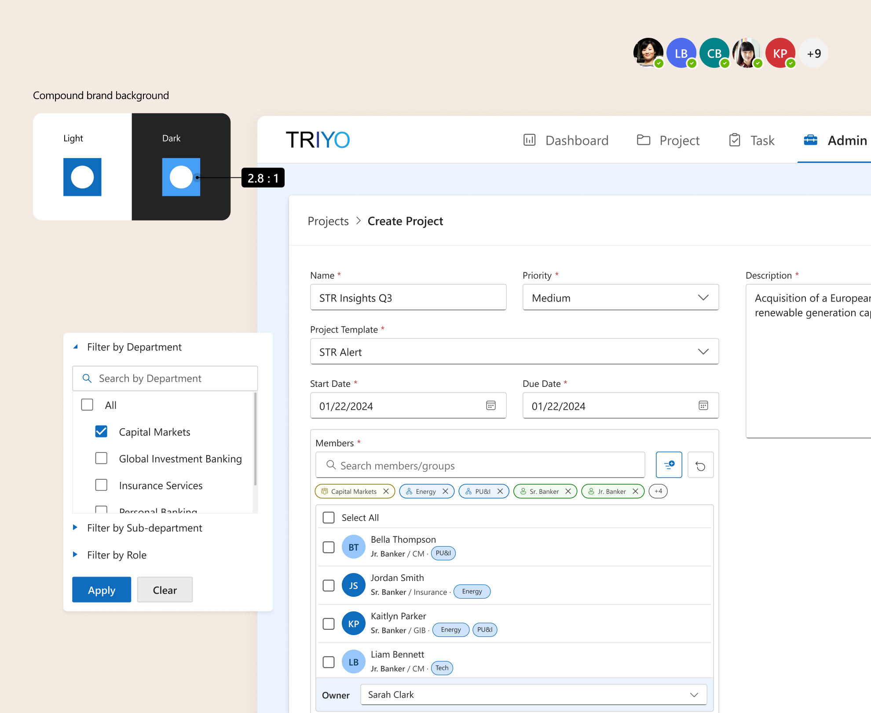Uncheck the Capital Markets department checkbox
This screenshot has width=871, height=713.
pos(101,432)
